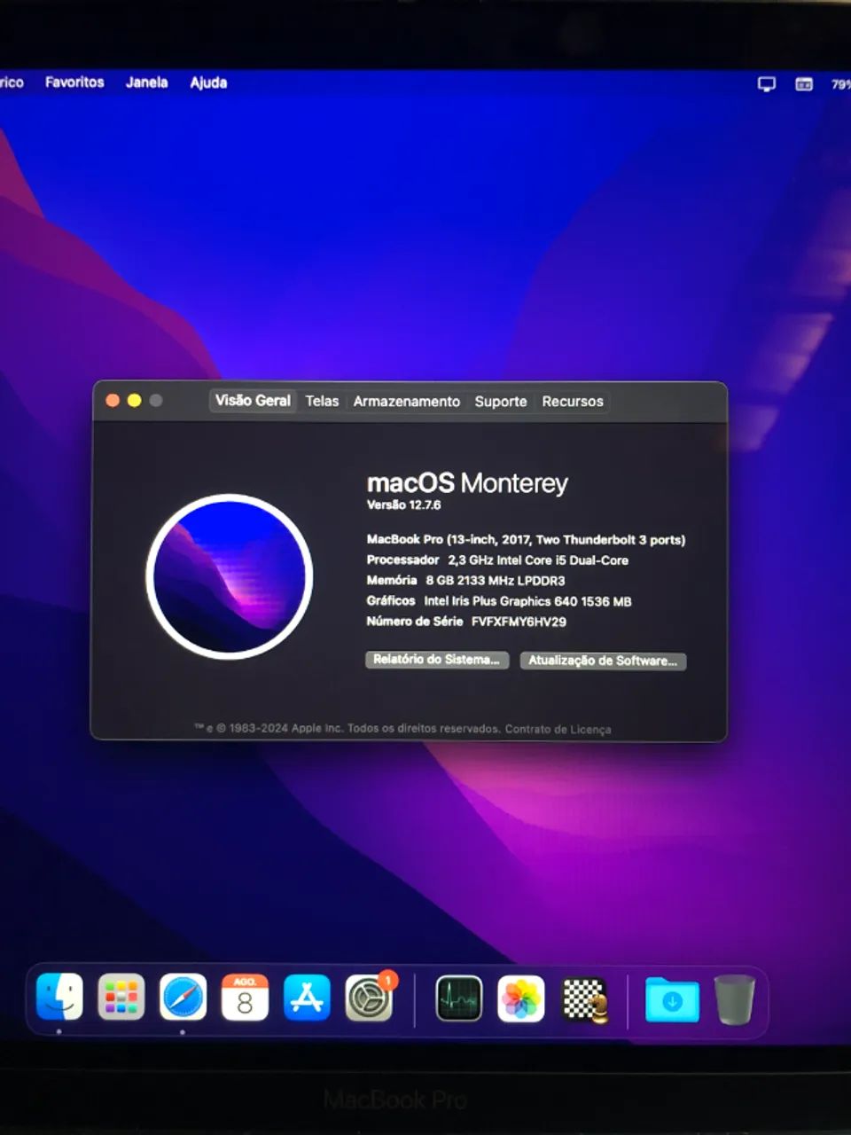Click the battery percentage in menu bar
This screenshot has width=851, height=1135.
[840, 85]
